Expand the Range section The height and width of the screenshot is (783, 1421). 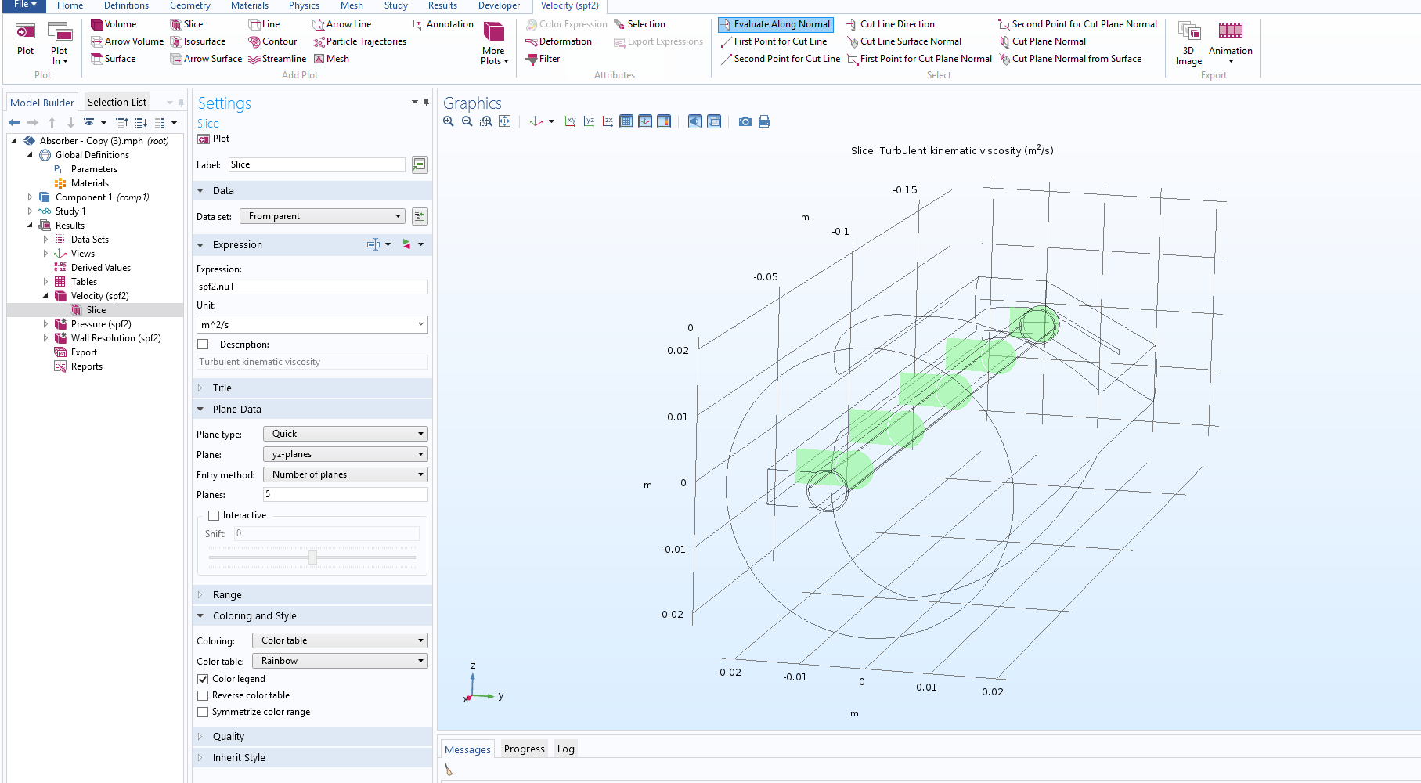tap(227, 594)
